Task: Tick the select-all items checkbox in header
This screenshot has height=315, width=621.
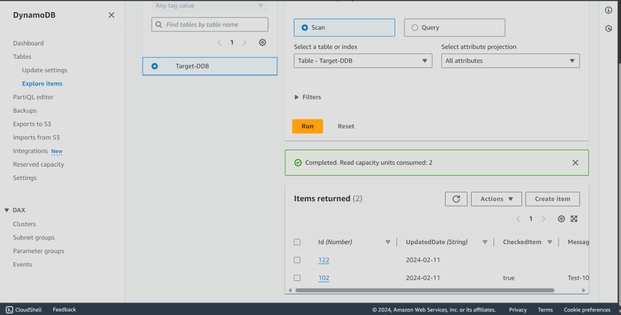Action: (297, 242)
